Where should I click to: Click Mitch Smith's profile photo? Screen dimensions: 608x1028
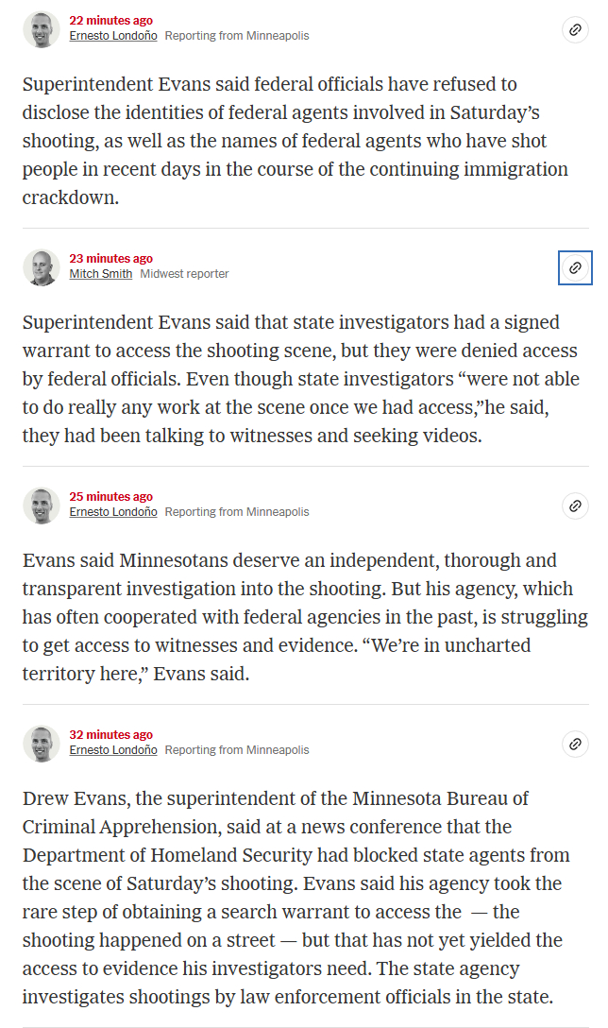[x=41, y=267]
